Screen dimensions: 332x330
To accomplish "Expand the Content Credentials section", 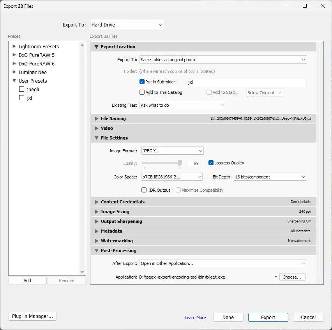I will point(97,202).
